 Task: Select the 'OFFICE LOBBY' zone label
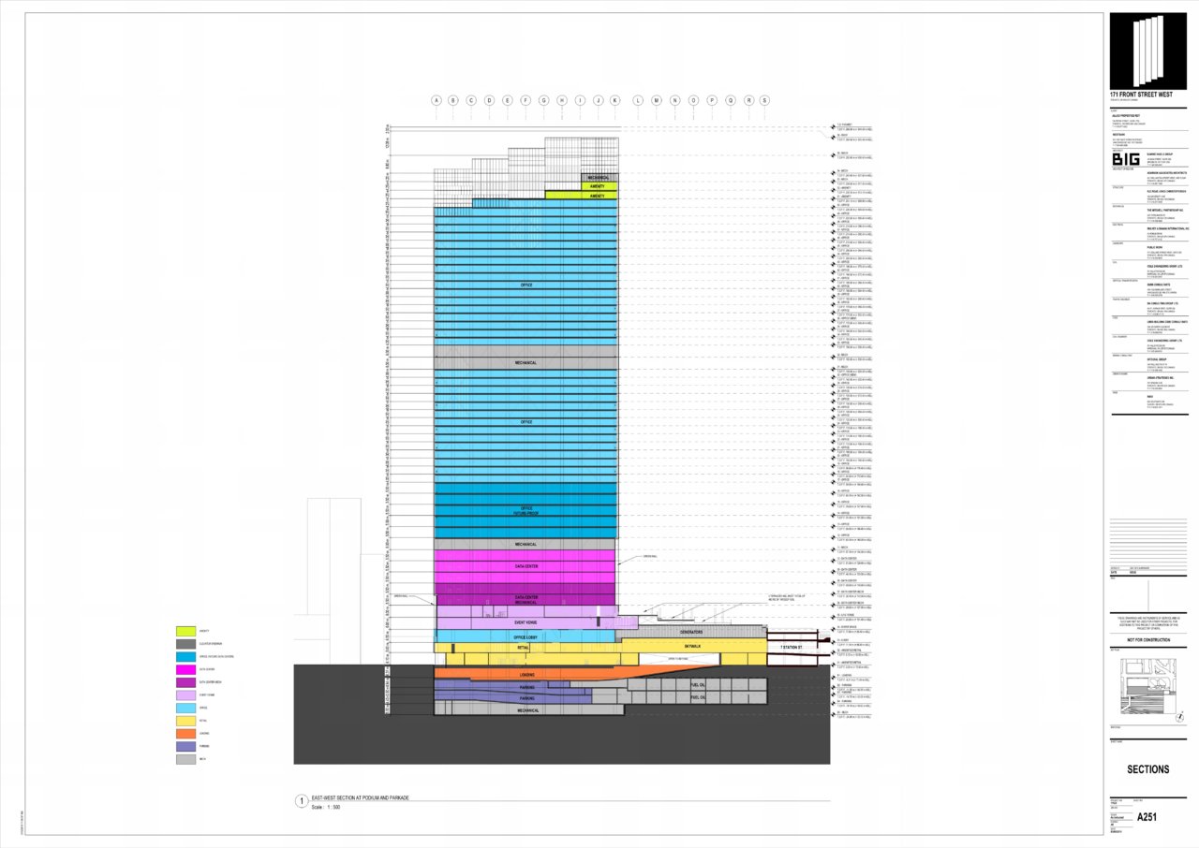tap(525, 637)
